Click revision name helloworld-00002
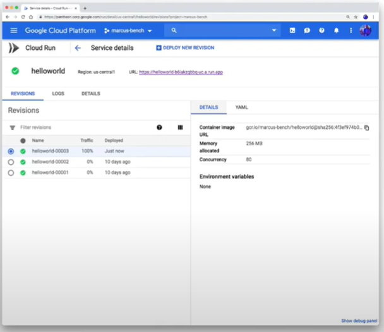 (x=50, y=162)
